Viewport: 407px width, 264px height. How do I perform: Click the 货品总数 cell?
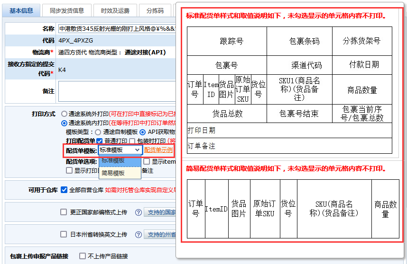click(227, 114)
